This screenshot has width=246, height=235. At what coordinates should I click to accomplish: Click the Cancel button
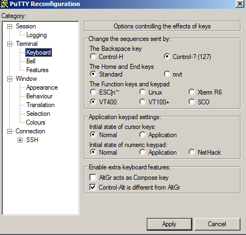click(x=217, y=224)
